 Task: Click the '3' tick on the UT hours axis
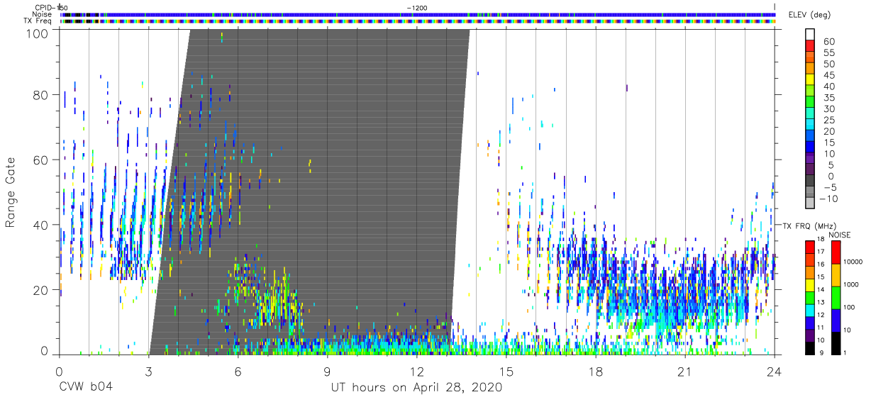pos(148,371)
